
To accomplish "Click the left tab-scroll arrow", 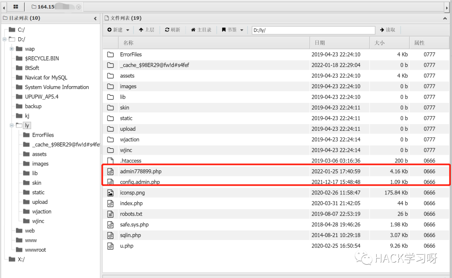I will 4,8.
